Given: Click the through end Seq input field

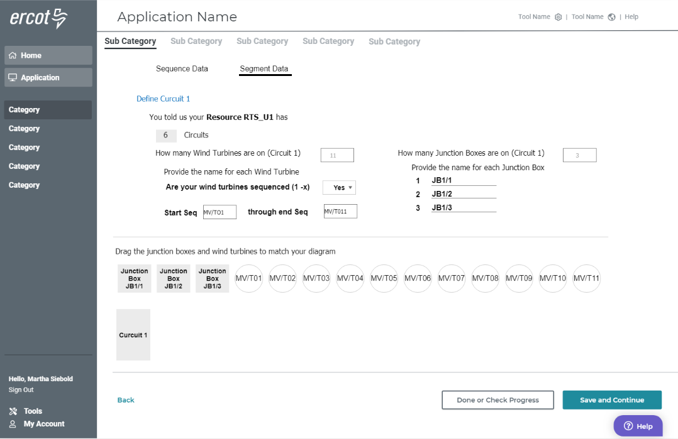Looking at the screenshot, I should tap(340, 212).
